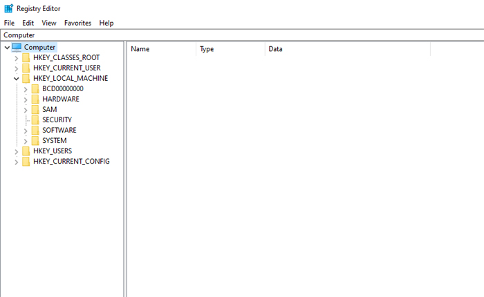Open the File menu
Image resolution: width=484 pixels, height=297 pixels.
point(9,23)
